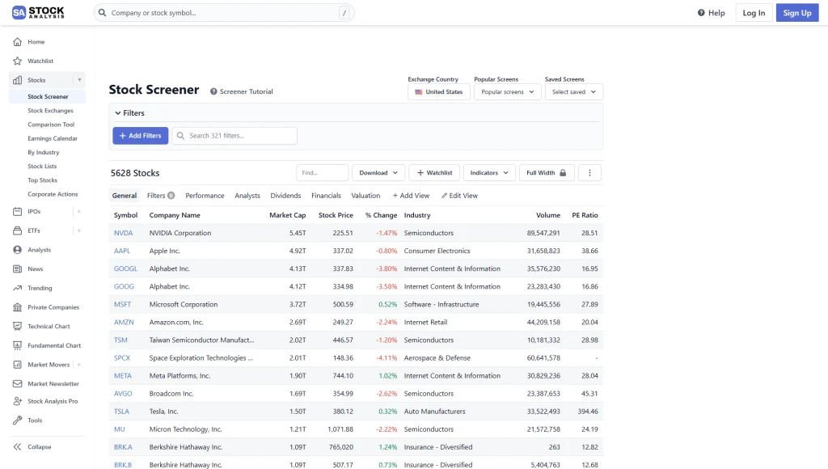This screenshot has width=828, height=469.
Task: Click Add View plus option
Action: click(x=411, y=196)
